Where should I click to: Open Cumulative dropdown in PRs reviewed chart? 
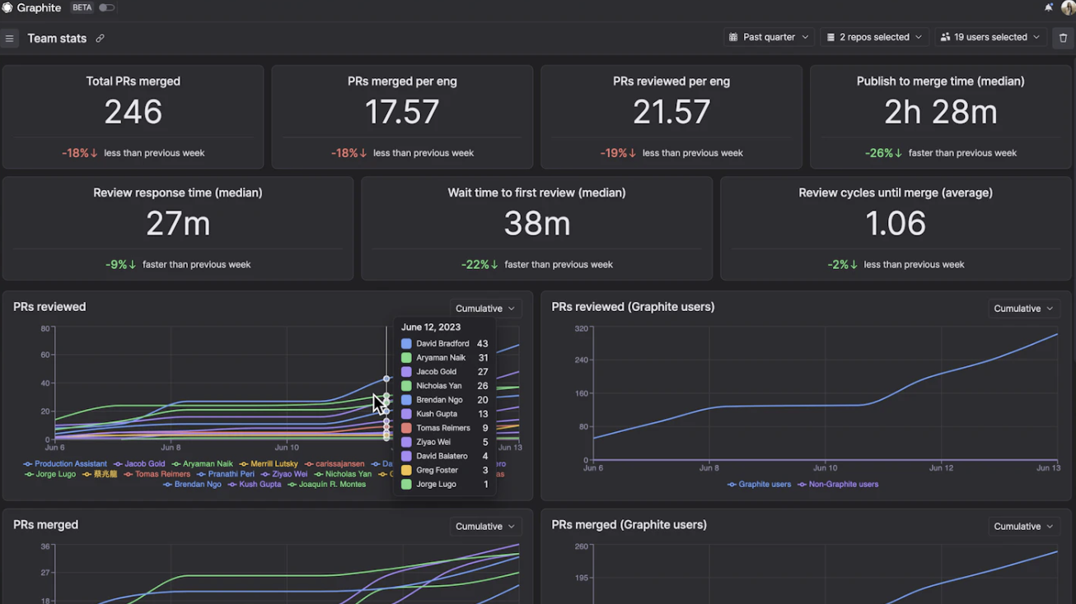coord(485,309)
